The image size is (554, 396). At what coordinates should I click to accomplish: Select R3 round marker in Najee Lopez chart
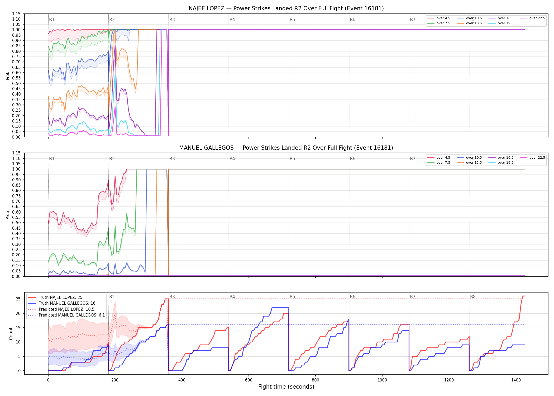tap(172, 20)
